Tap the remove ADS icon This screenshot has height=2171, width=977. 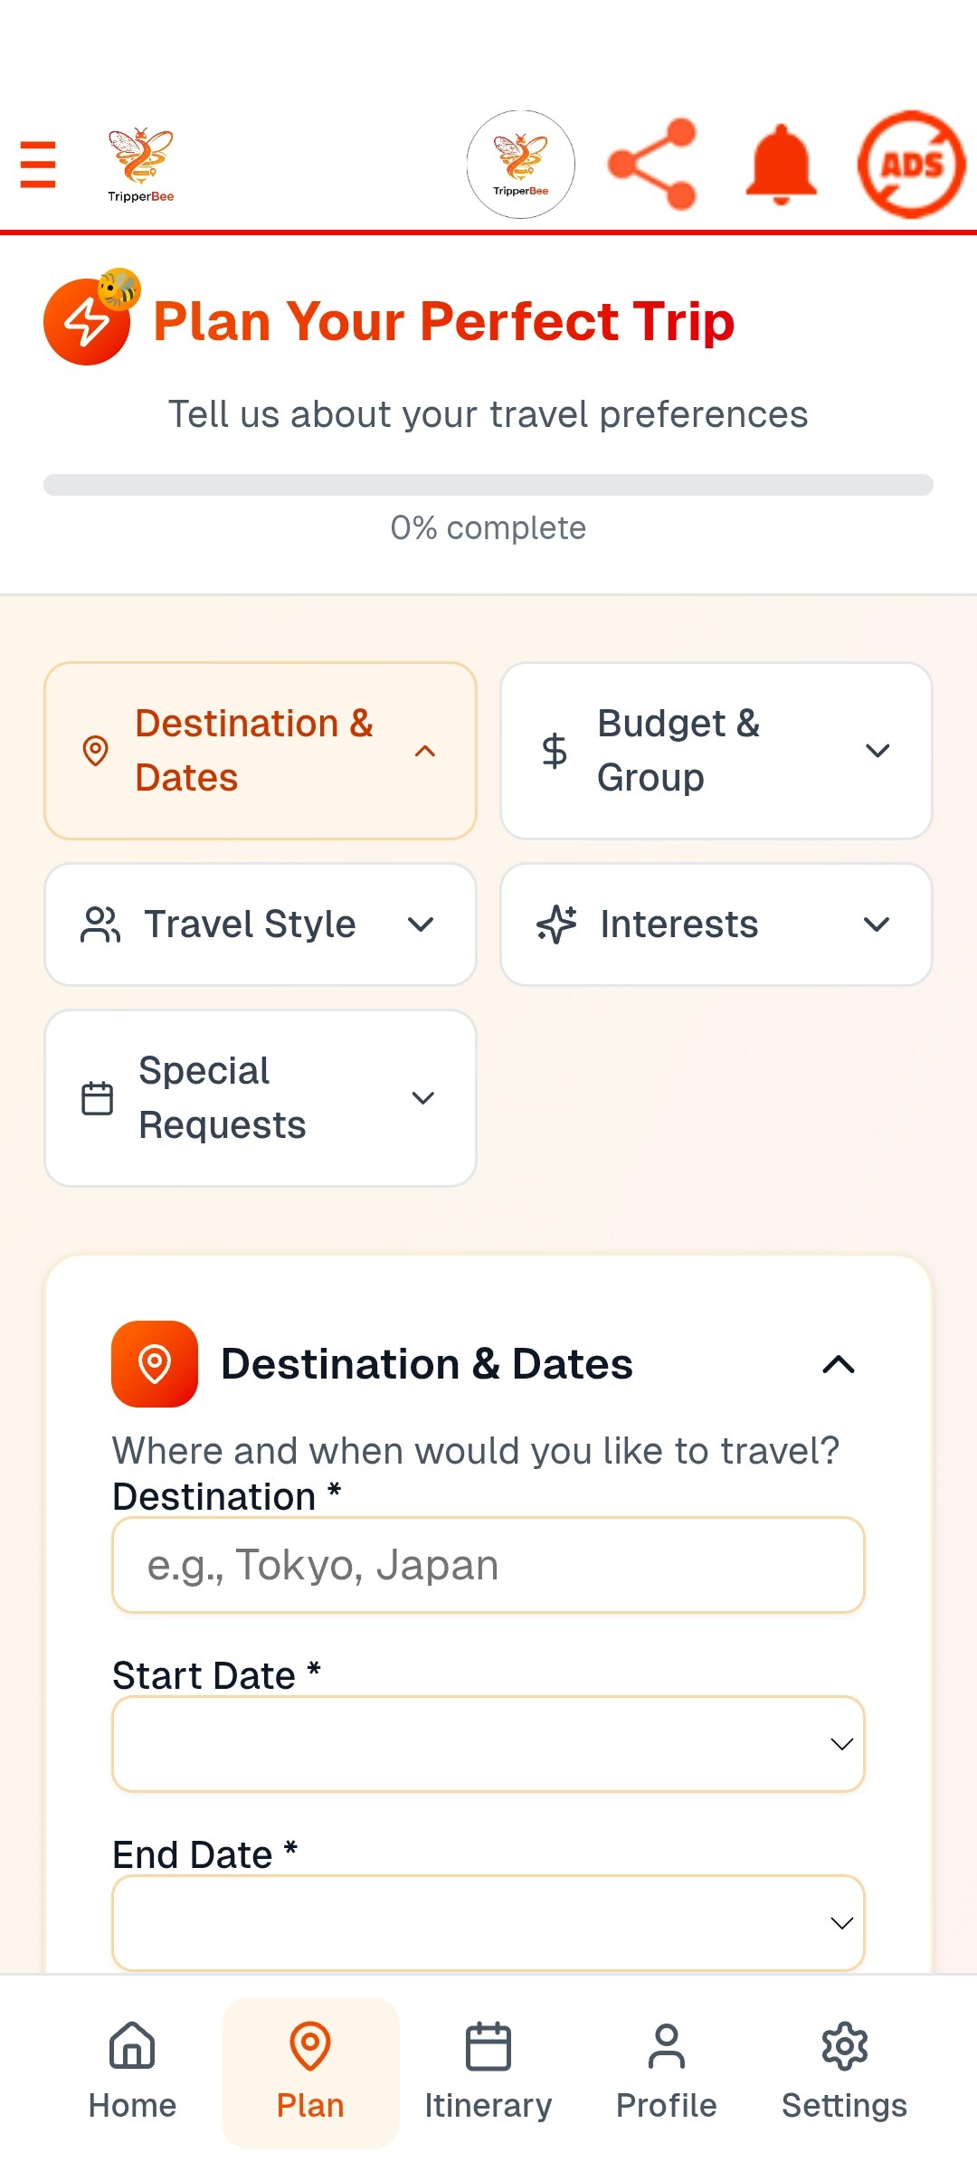[x=911, y=165]
